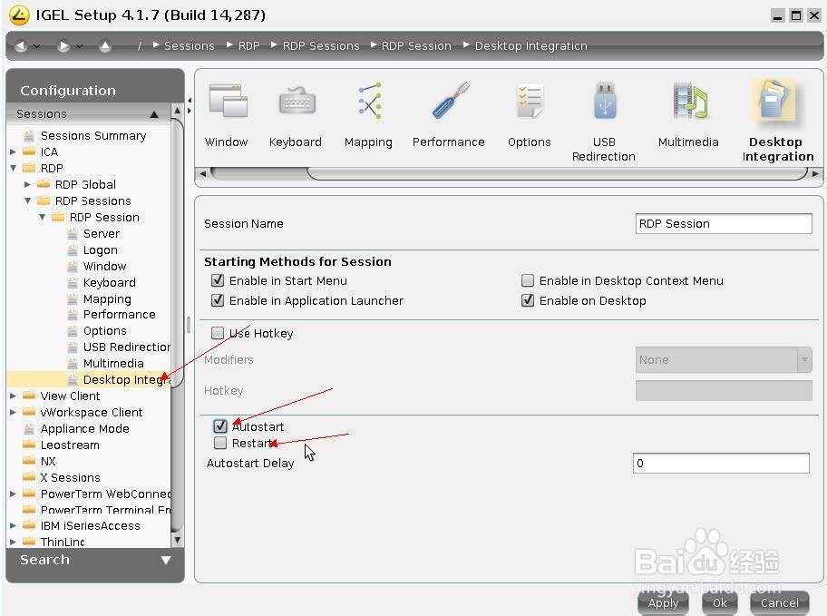
Task: Collapse the RDP Sessions node
Action: tap(27, 200)
